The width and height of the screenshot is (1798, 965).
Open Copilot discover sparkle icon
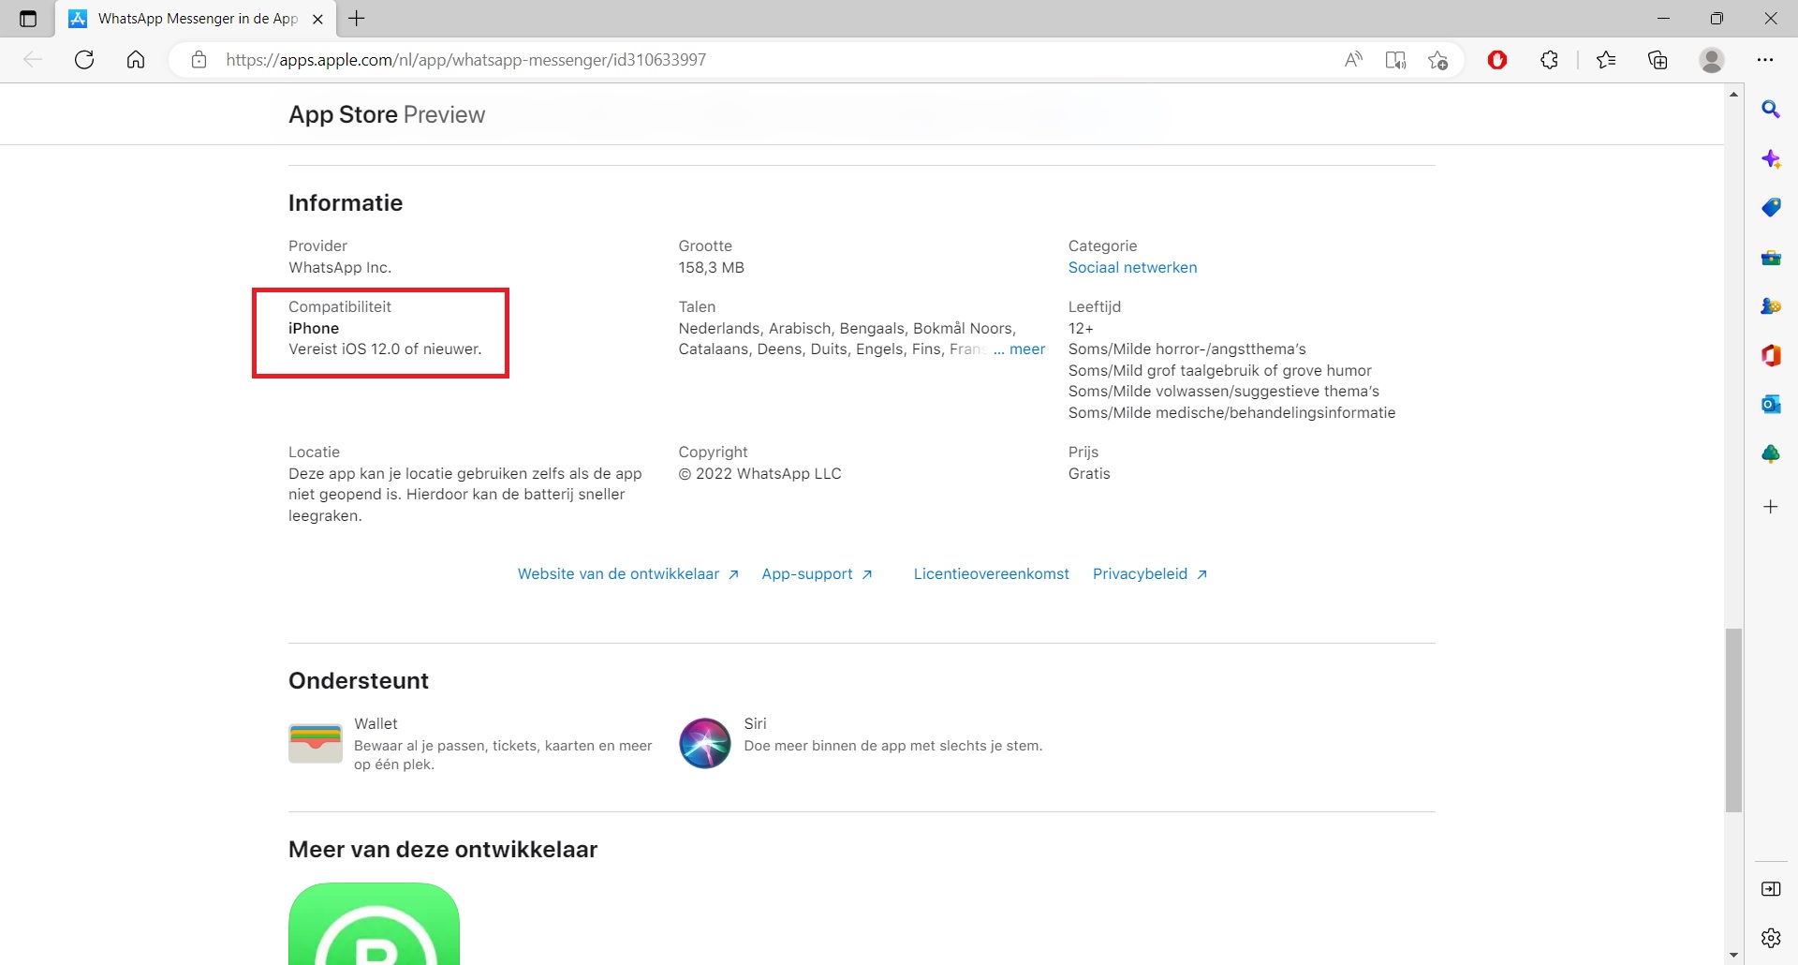(1771, 158)
